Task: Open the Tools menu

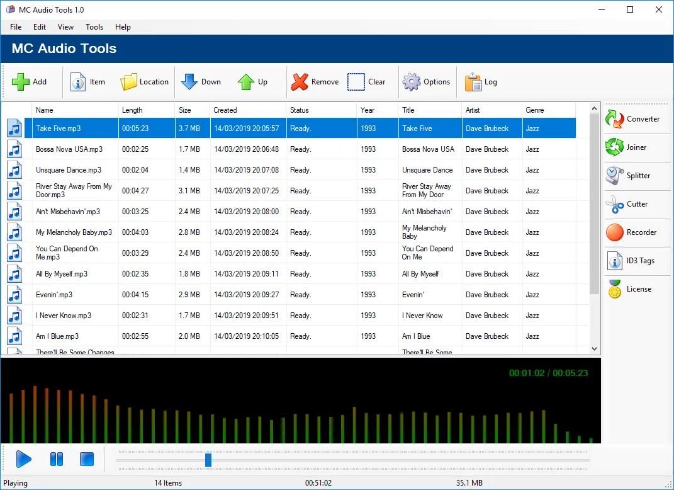Action: pyautogui.click(x=94, y=27)
